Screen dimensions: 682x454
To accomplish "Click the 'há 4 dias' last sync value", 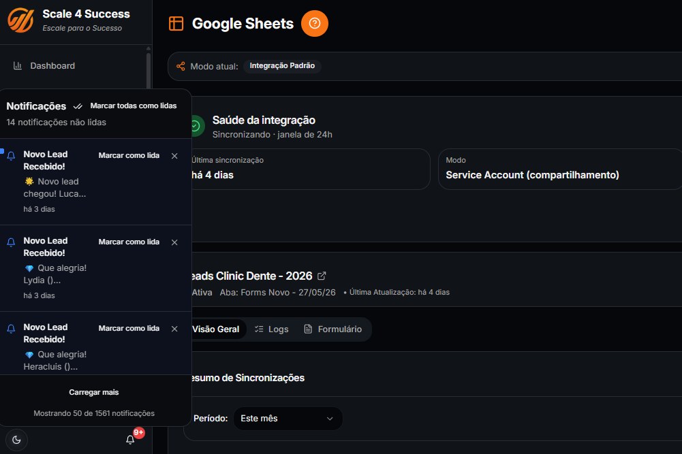I will [213, 175].
